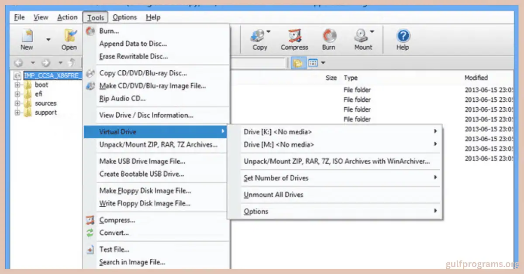Click the Open folder toolbar icon
This screenshot has width=524, height=274.
coord(69,39)
